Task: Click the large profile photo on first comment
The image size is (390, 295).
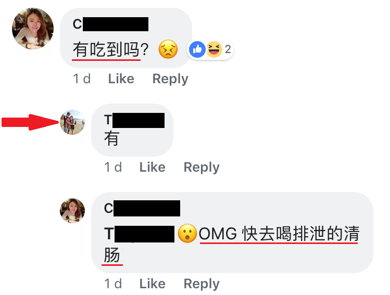Action: [x=33, y=29]
